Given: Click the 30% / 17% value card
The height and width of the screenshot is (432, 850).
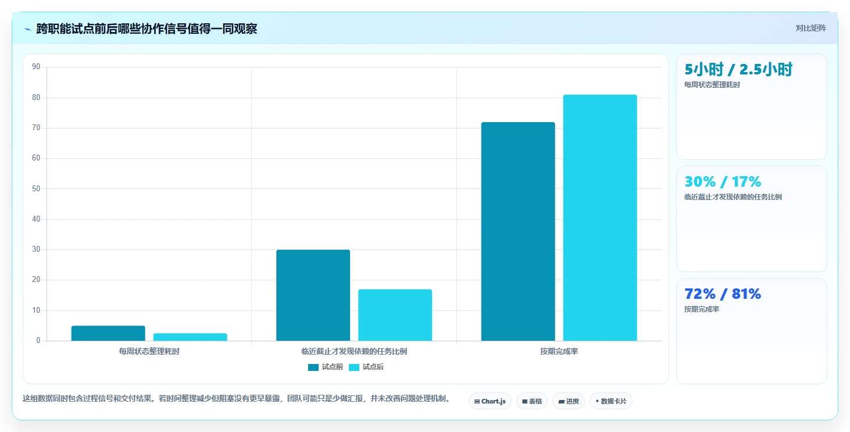Looking at the screenshot, I should pos(752,219).
